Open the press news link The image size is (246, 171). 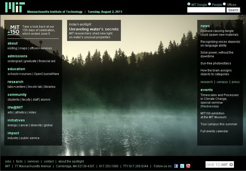[236, 82]
